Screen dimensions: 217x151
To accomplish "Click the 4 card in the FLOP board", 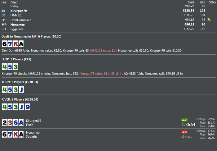I will pos(4,66).
